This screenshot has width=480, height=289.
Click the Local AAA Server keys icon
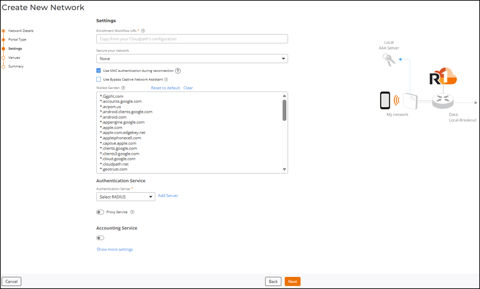(x=389, y=60)
